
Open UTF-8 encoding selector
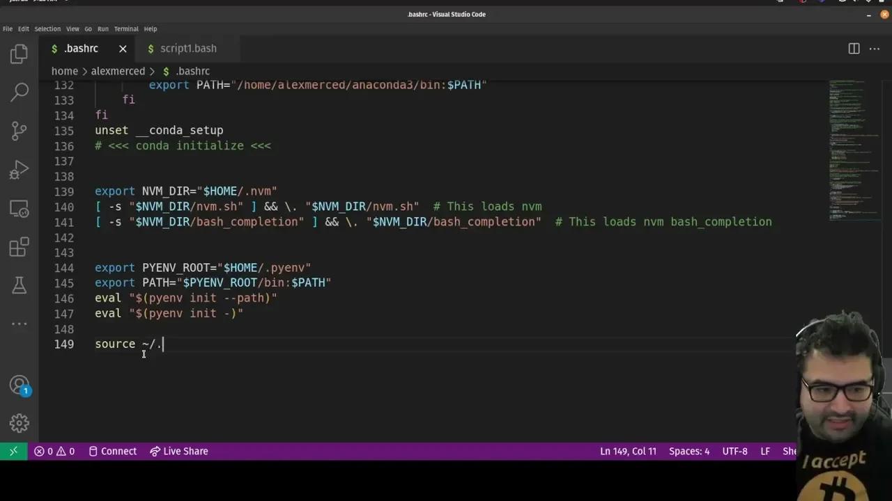click(735, 451)
